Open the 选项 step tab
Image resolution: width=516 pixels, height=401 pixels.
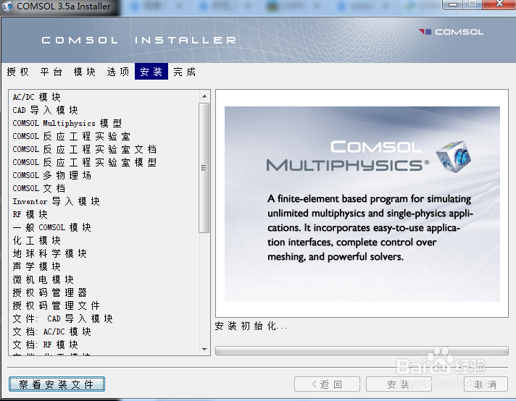118,72
